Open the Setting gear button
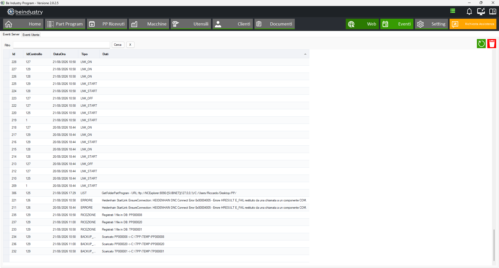The width and height of the screenshot is (499, 268). click(x=431, y=24)
